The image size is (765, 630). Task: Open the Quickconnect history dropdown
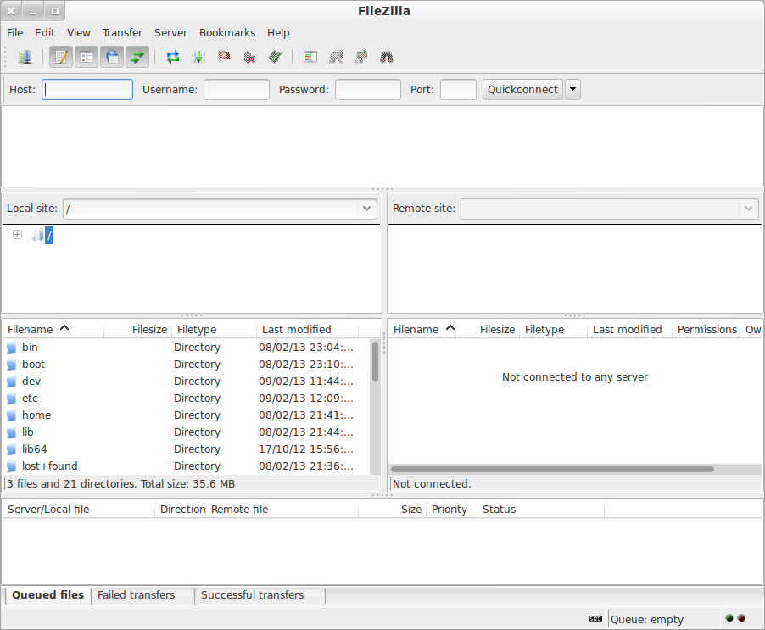point(572,89)
